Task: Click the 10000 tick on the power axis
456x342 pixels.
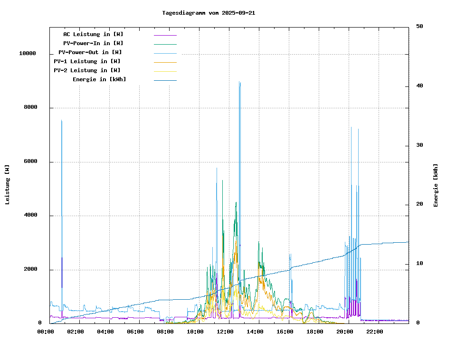Action: [27, 54]
